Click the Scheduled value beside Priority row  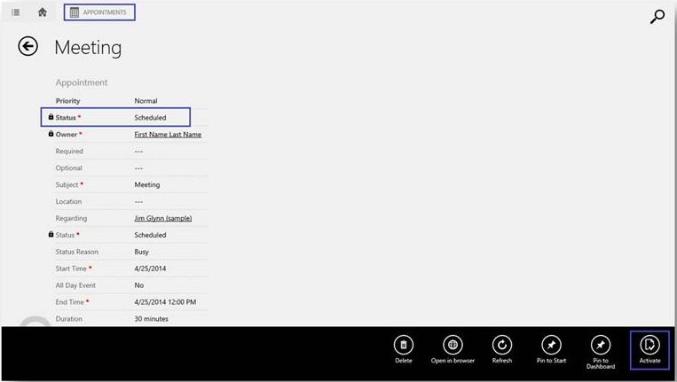(x=150, y=117)
